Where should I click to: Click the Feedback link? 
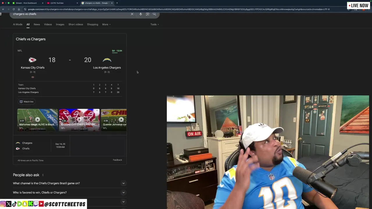click(117, 160)
